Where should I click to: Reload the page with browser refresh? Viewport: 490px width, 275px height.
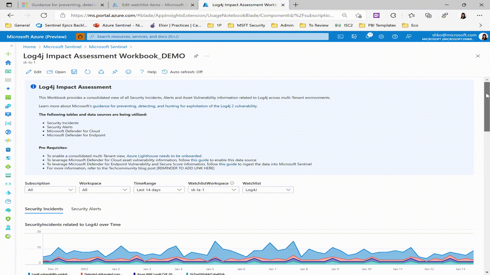pyautogui.click(x=44, y=15)
